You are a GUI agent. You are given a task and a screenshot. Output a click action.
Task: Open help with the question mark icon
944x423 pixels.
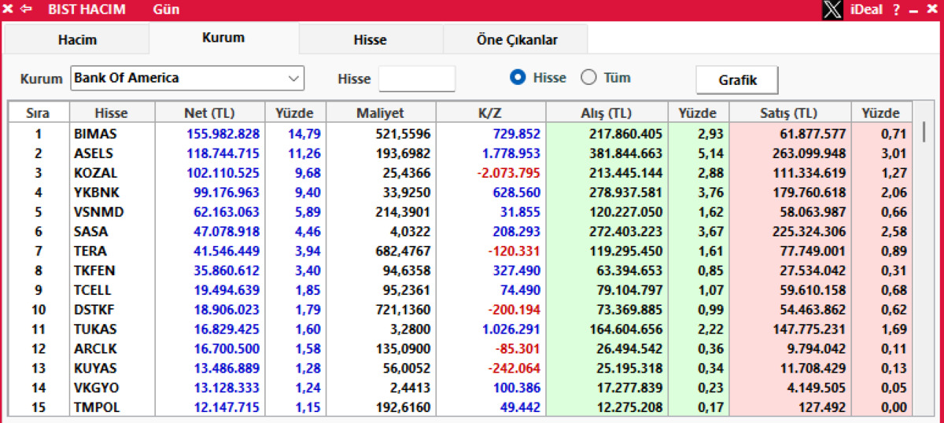896,10
